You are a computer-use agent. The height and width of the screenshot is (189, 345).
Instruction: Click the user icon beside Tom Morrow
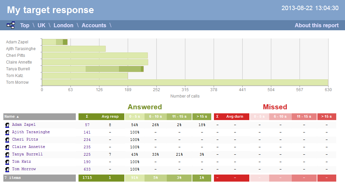coord(7,169)
